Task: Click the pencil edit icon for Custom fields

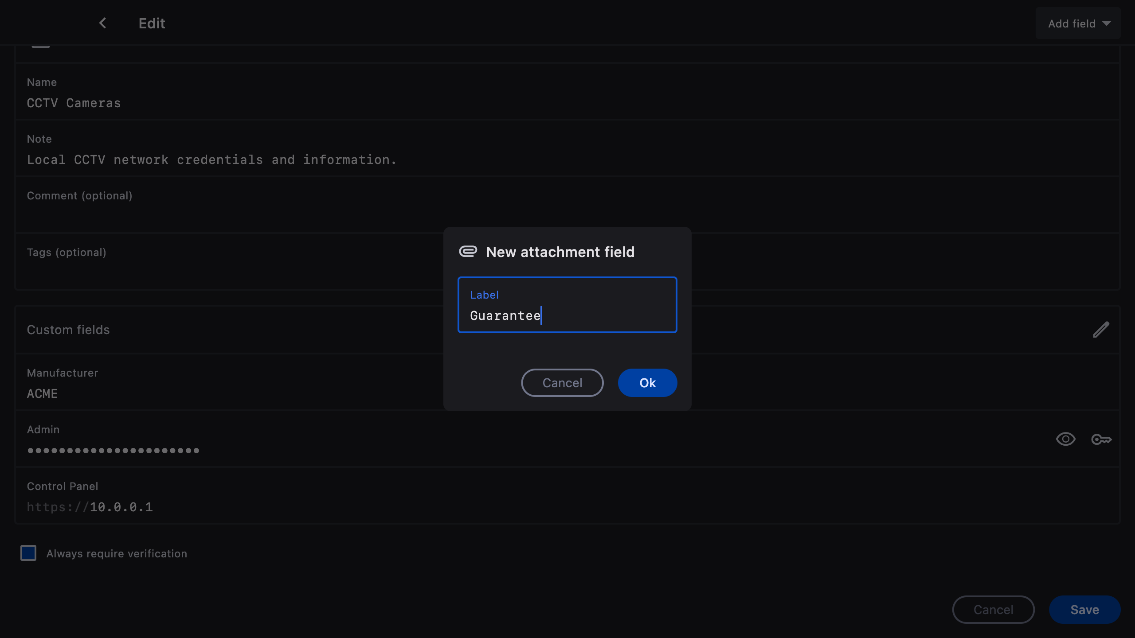Action: coord(1101,330)
